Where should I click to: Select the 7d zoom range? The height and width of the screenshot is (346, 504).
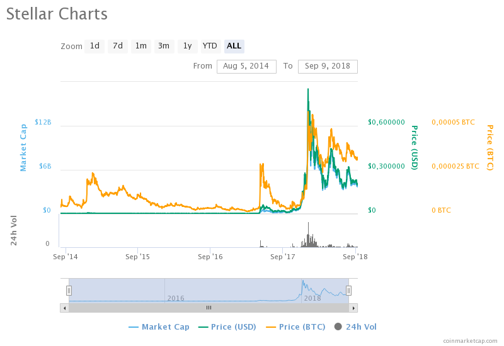pyautogui.click(x=118, y=46)
